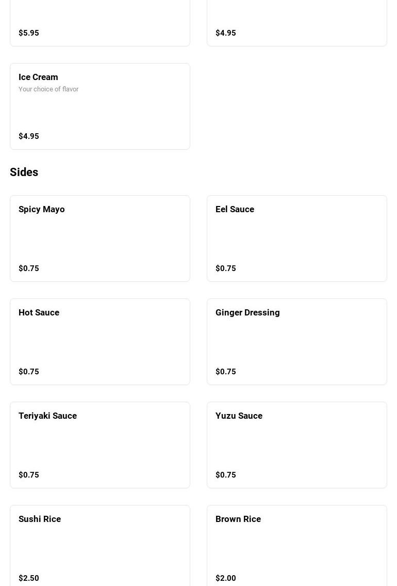Click the Yuzu Sauce $0.75 price
This screenshot has height=586, width=397.
tap(226, 474)
